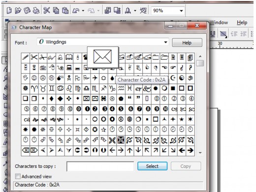The height and width of the screenshot is (192, 256).
Task: Click the Print toolbar icon
Action: tap(36, 11)
